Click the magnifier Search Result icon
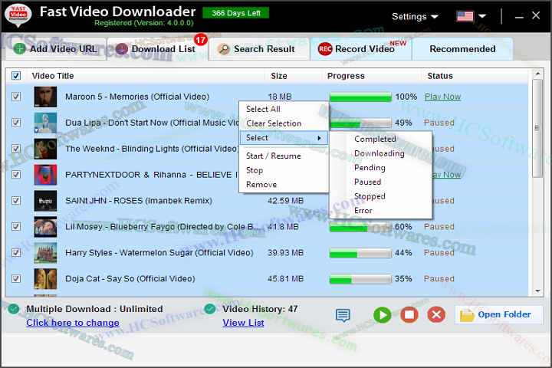Image resolution: width=552 pixels, height=368 pixels. tap(224, 49)
